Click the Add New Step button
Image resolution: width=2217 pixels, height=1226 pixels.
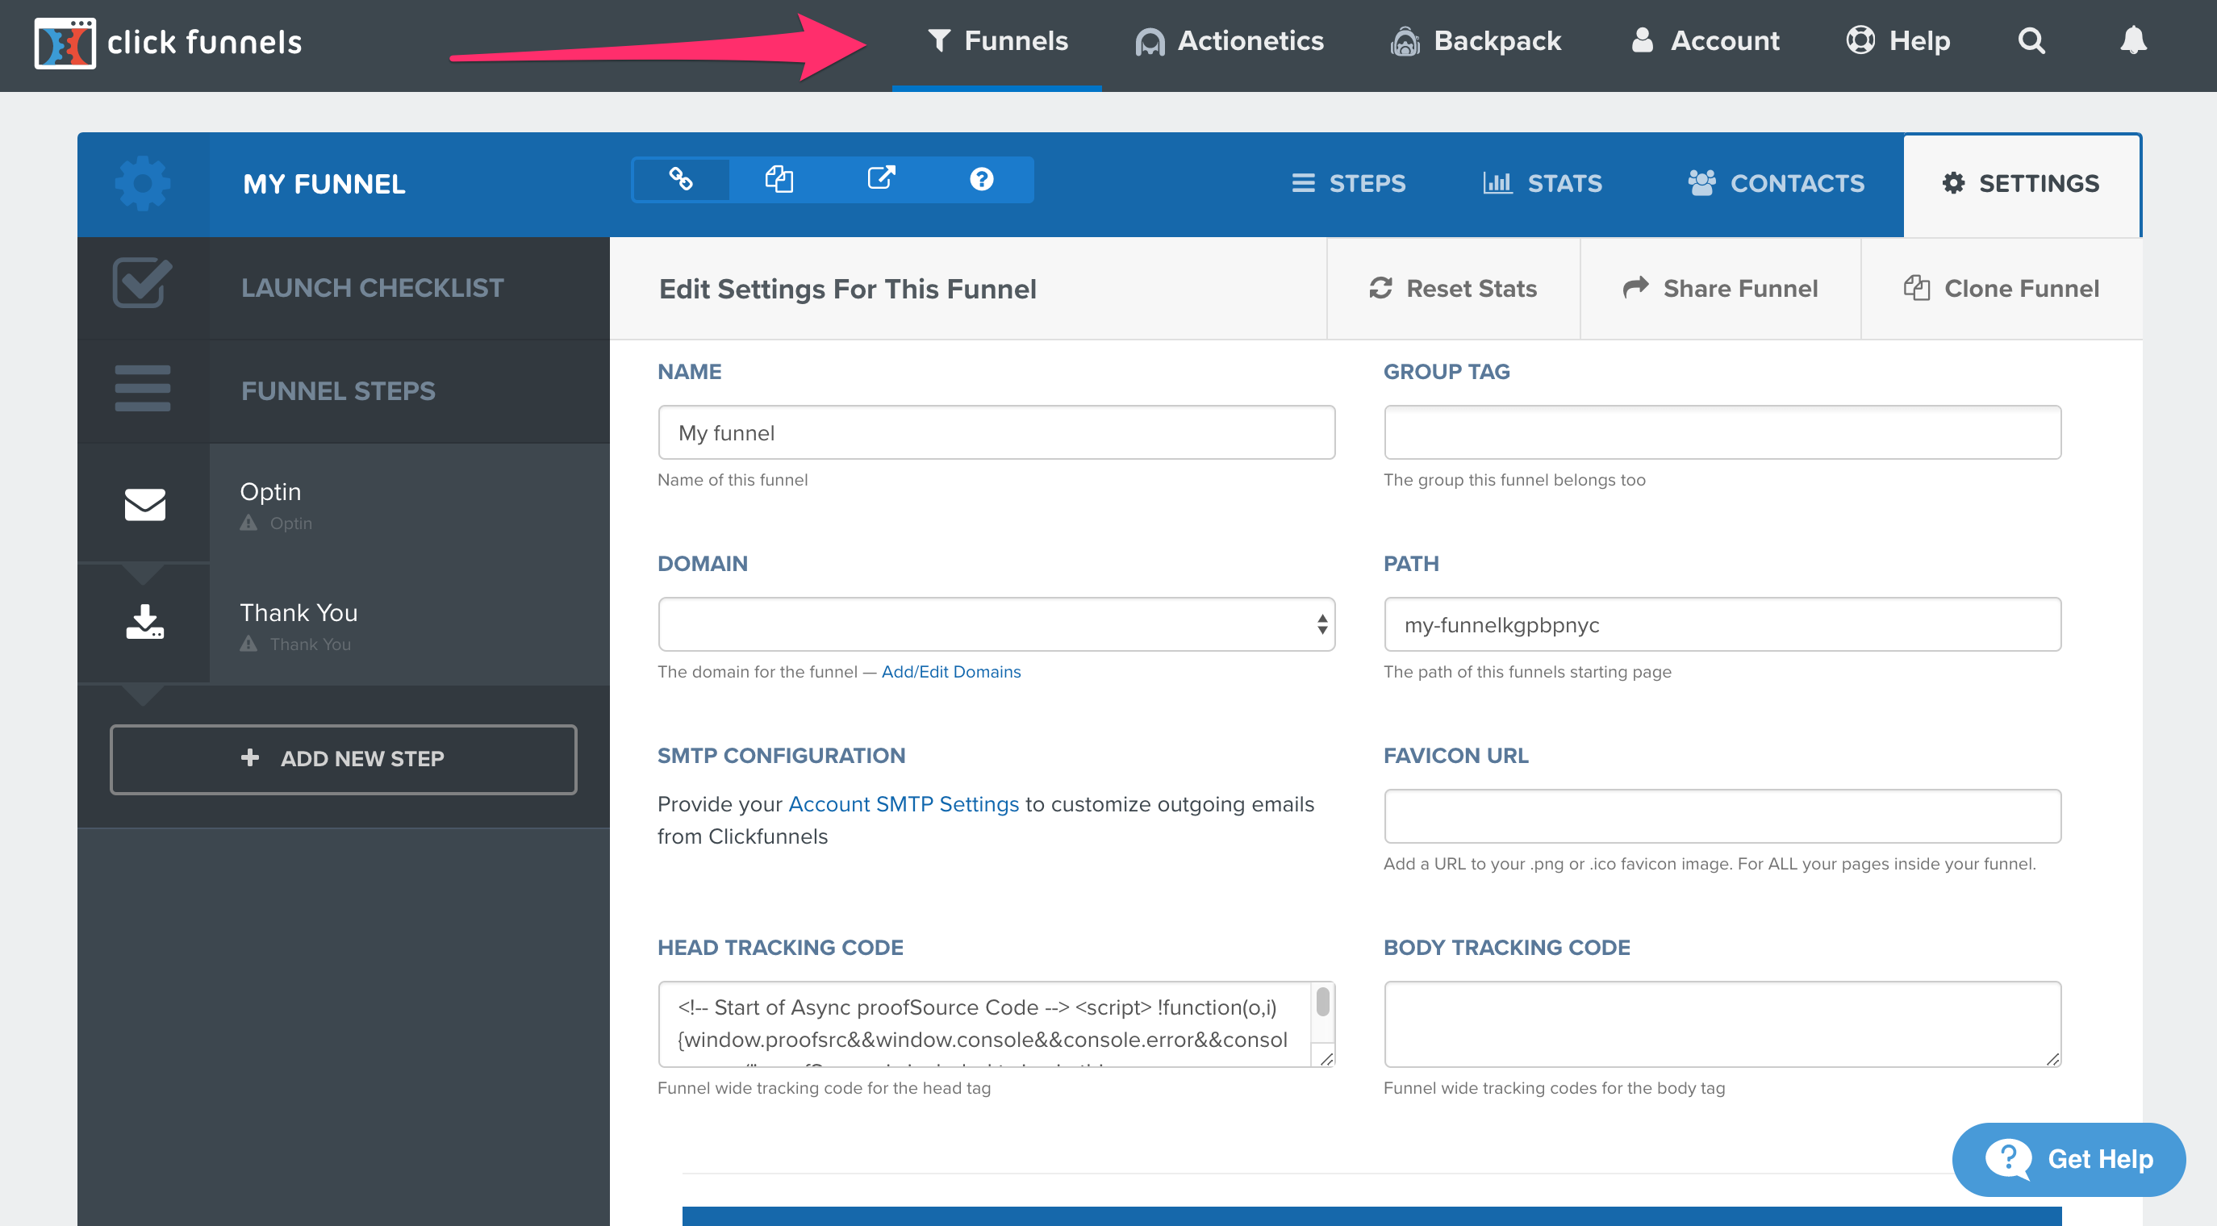pos(344,759)
